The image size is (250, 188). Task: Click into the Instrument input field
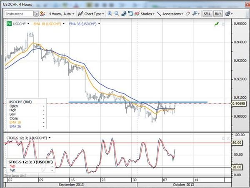pos(19,14)
